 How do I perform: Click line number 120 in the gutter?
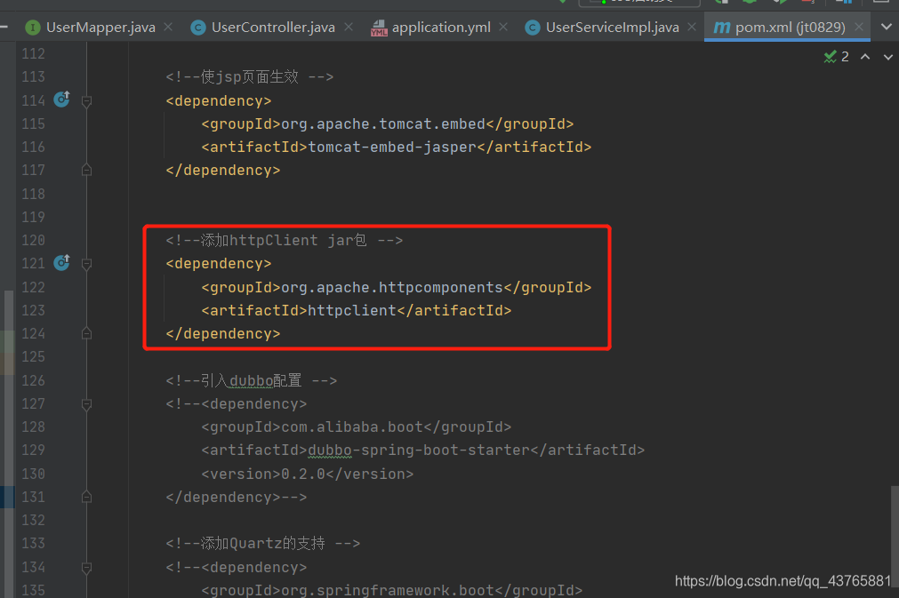pyautogui.click(x=33, y=240)
